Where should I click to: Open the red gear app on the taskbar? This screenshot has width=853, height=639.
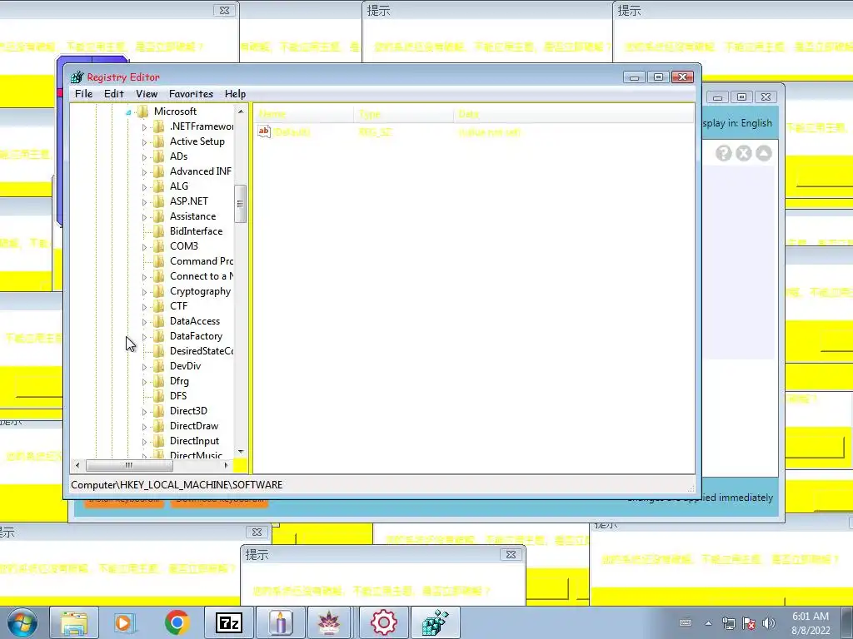(x=383, y=622)
